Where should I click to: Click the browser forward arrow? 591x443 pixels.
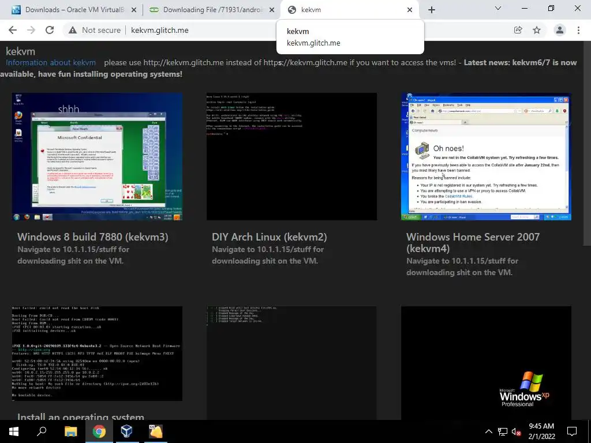31,30
